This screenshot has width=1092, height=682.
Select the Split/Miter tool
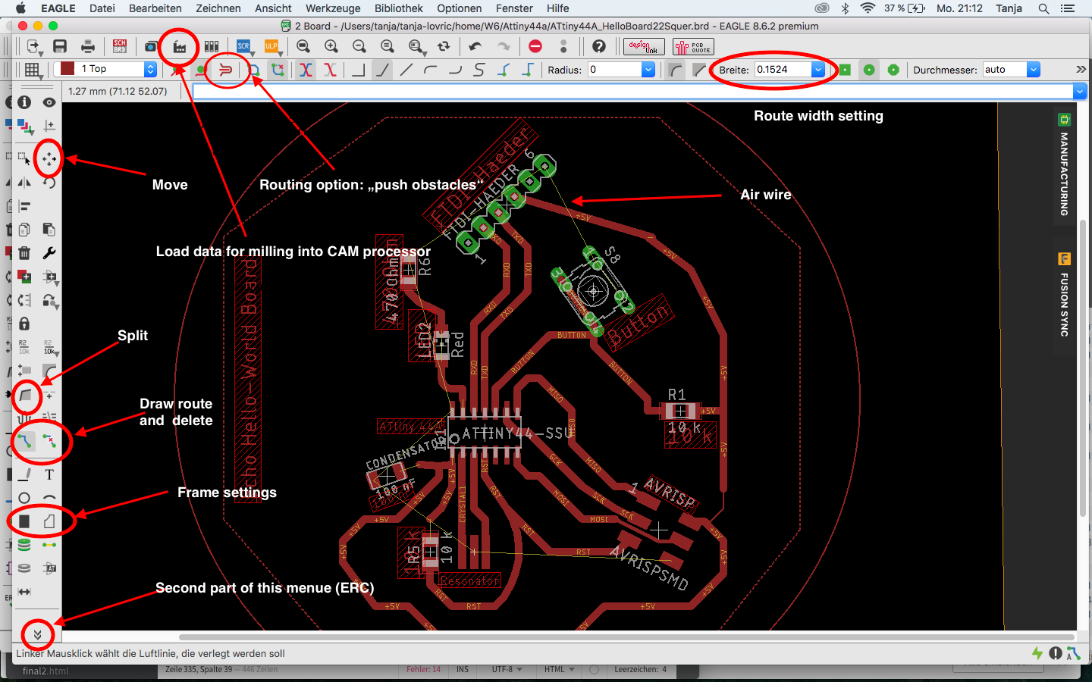click(27, 395)
